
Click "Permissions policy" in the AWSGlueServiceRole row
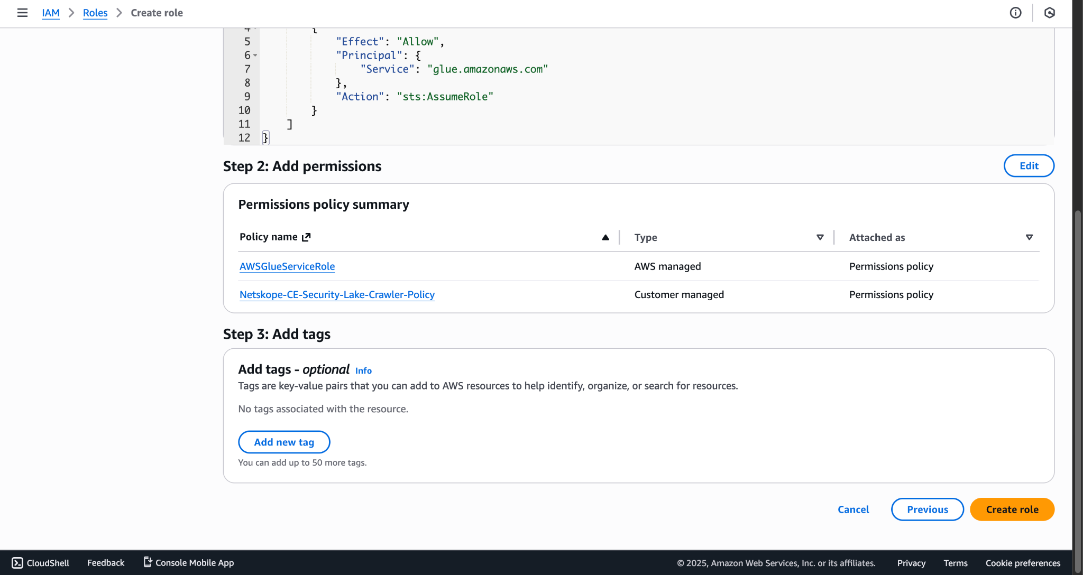(891, 266)
